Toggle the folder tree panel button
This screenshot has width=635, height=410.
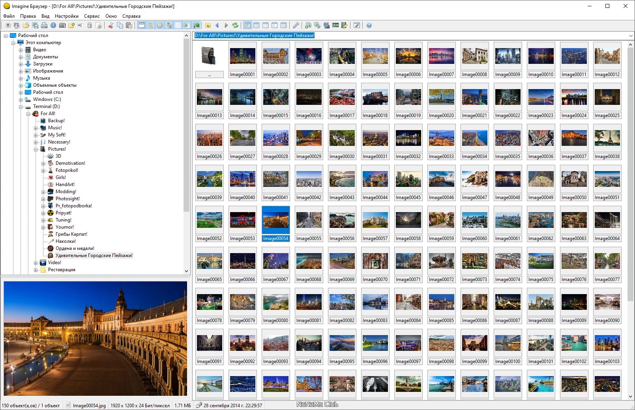(150, 25)
